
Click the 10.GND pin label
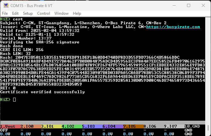pos(192,126)
